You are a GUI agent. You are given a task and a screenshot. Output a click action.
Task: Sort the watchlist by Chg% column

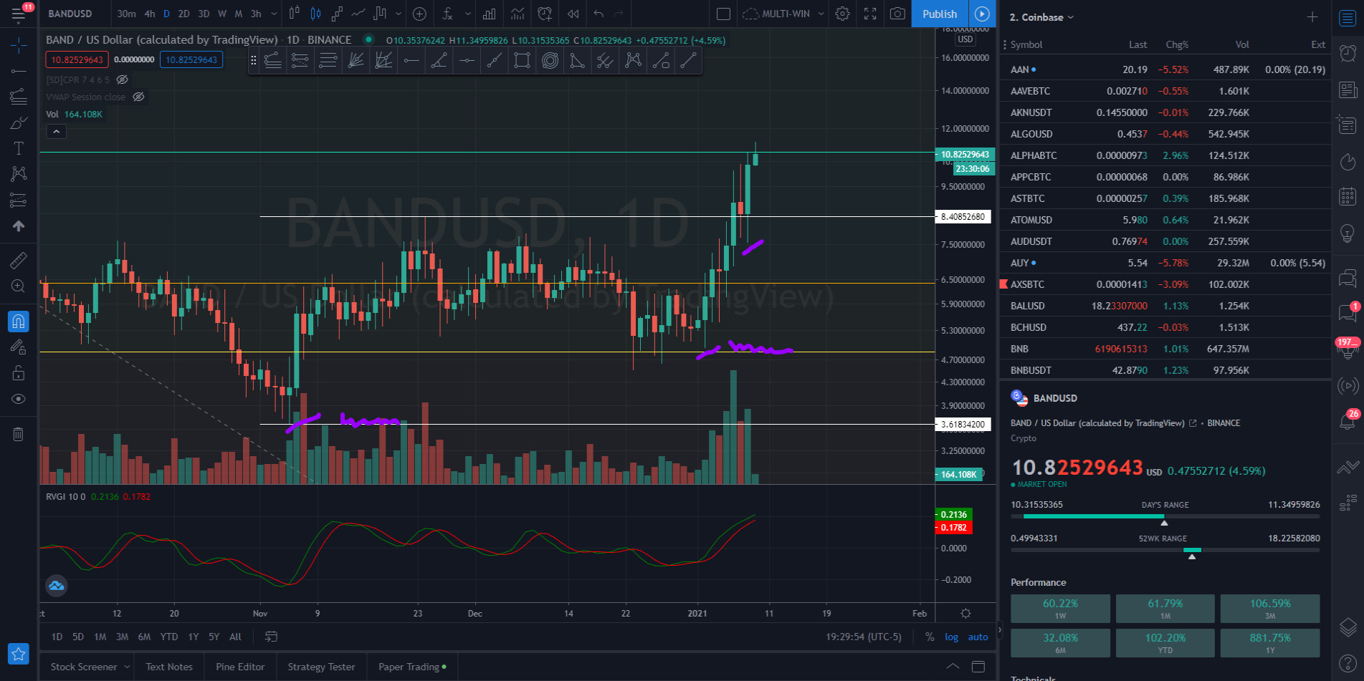point(1177,44)
